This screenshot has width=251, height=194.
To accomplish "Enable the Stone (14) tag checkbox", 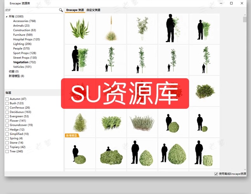I will click(7, 143).
